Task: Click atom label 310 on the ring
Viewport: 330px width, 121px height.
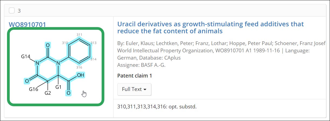Action: coord(65,43)
